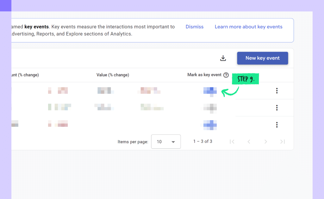This screenshot has width=324, height=199.
Task: Go to the first page of results
Action: (x=232, y=141)
